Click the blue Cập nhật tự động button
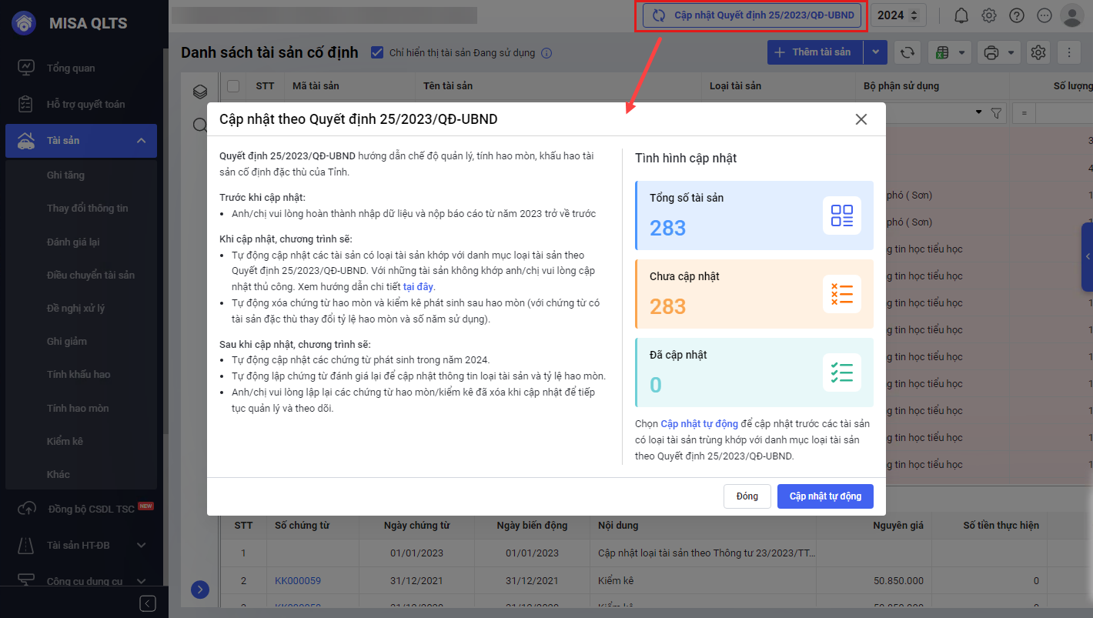The width and height of the screenshot is (1093, 618). [825, 496]
